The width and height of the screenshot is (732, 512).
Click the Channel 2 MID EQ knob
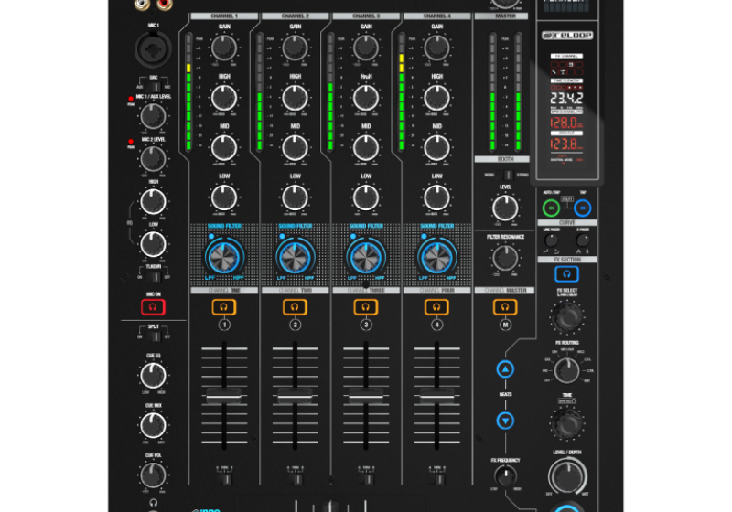tap(295, 148)
